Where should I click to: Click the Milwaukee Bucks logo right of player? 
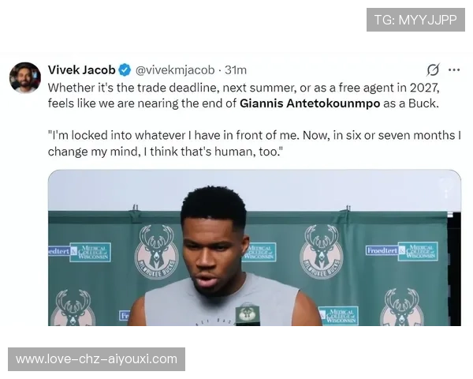click(322, 252)
